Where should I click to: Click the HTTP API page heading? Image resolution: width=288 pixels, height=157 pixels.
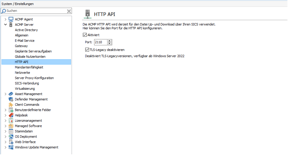105,14
